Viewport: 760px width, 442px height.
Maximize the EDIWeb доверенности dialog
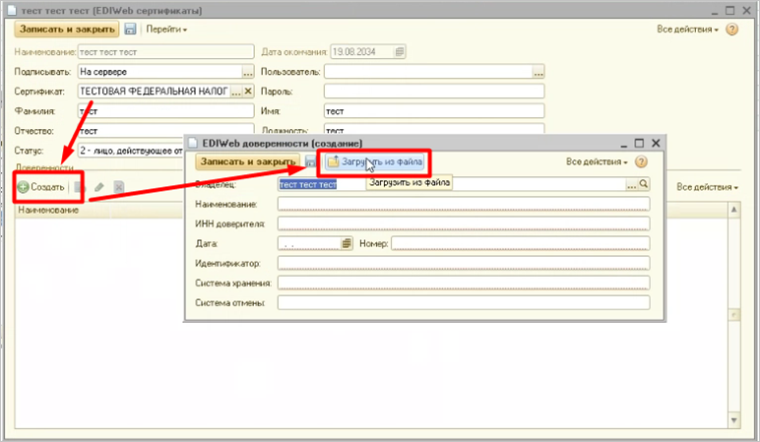(x=639, y=143)
